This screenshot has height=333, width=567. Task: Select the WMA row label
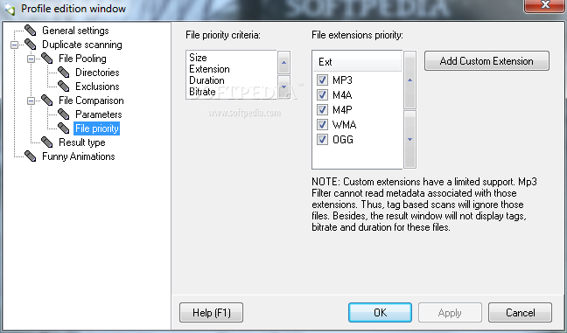click(x=344, y=125)
